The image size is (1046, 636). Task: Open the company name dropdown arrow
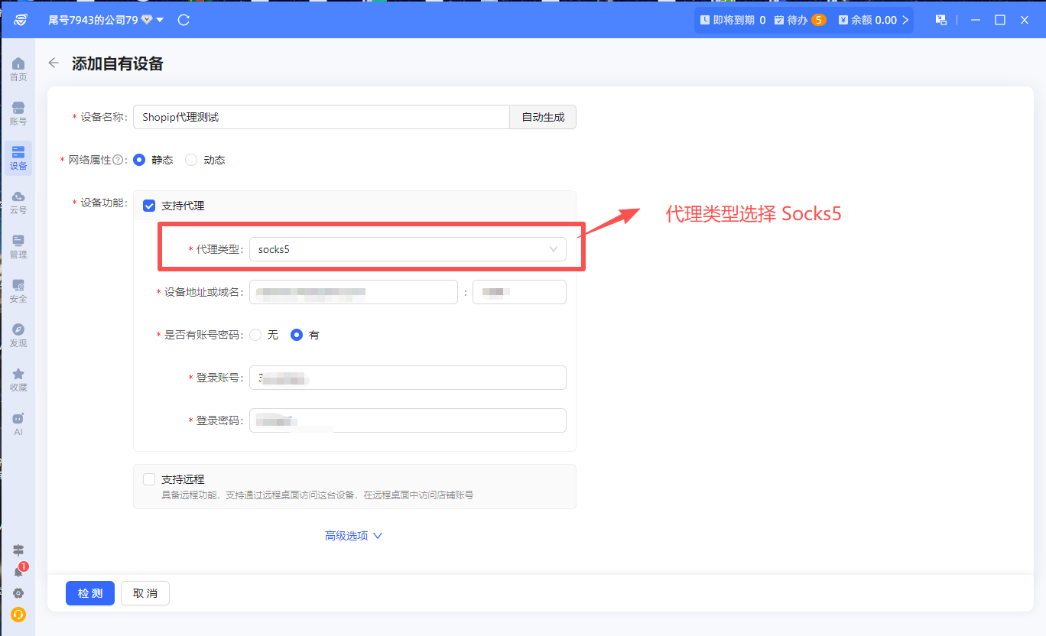pos(160,20)
